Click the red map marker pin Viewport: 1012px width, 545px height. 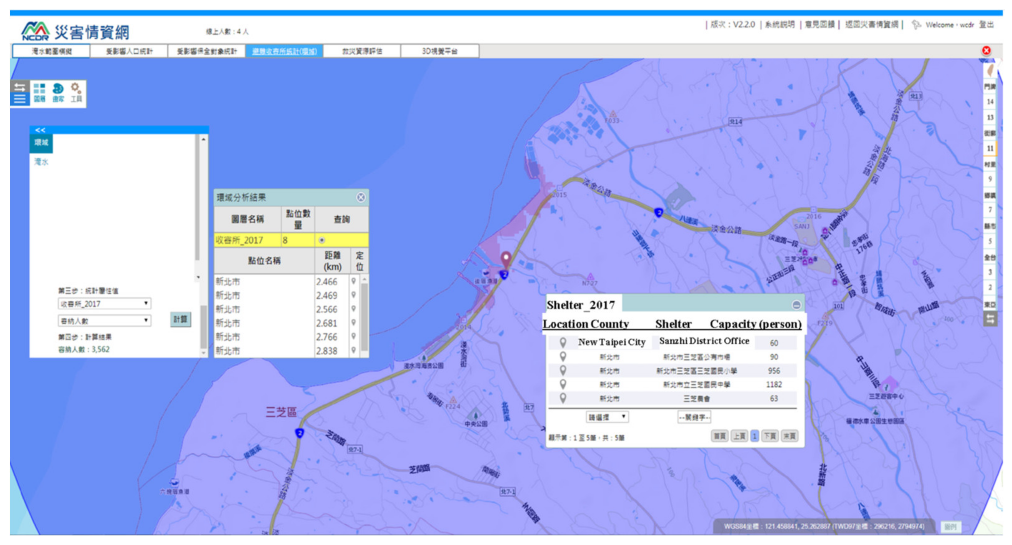coord(506,258)
